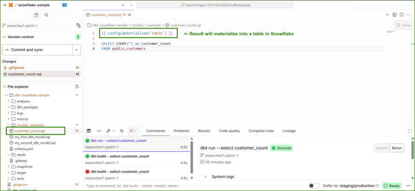Close the customer_count.sql editor tab
Screen dimensions: 415x191
pos(130,15)
